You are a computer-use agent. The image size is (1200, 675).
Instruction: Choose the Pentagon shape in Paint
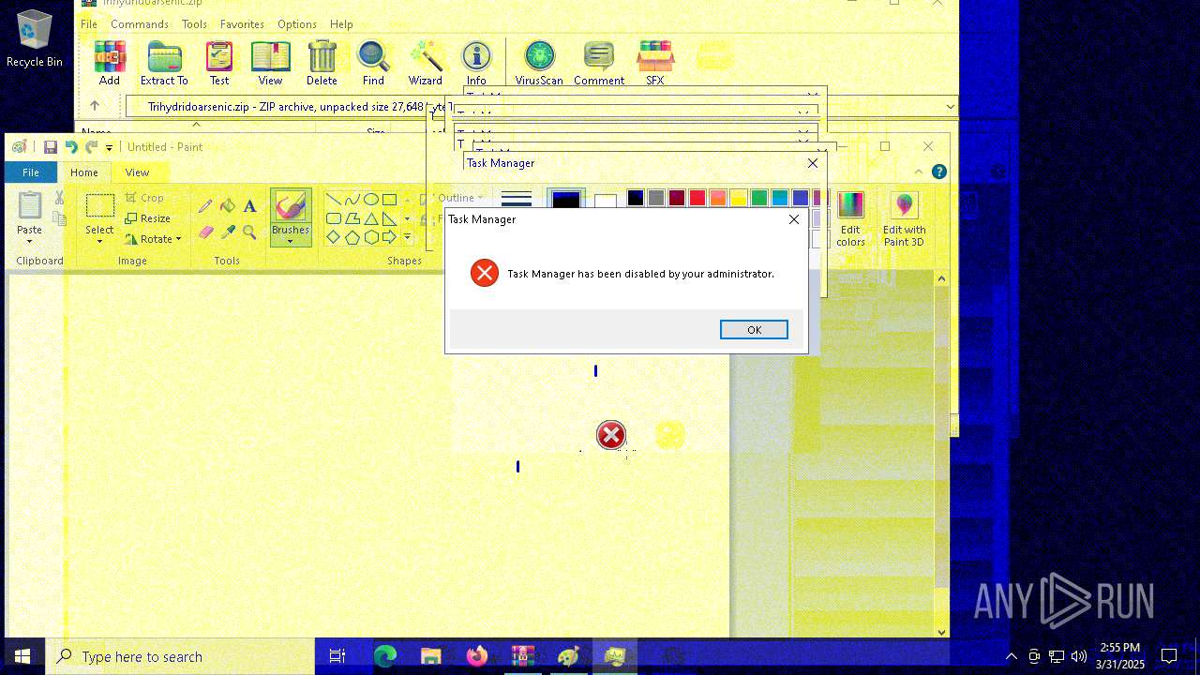(x=352, y=237)
